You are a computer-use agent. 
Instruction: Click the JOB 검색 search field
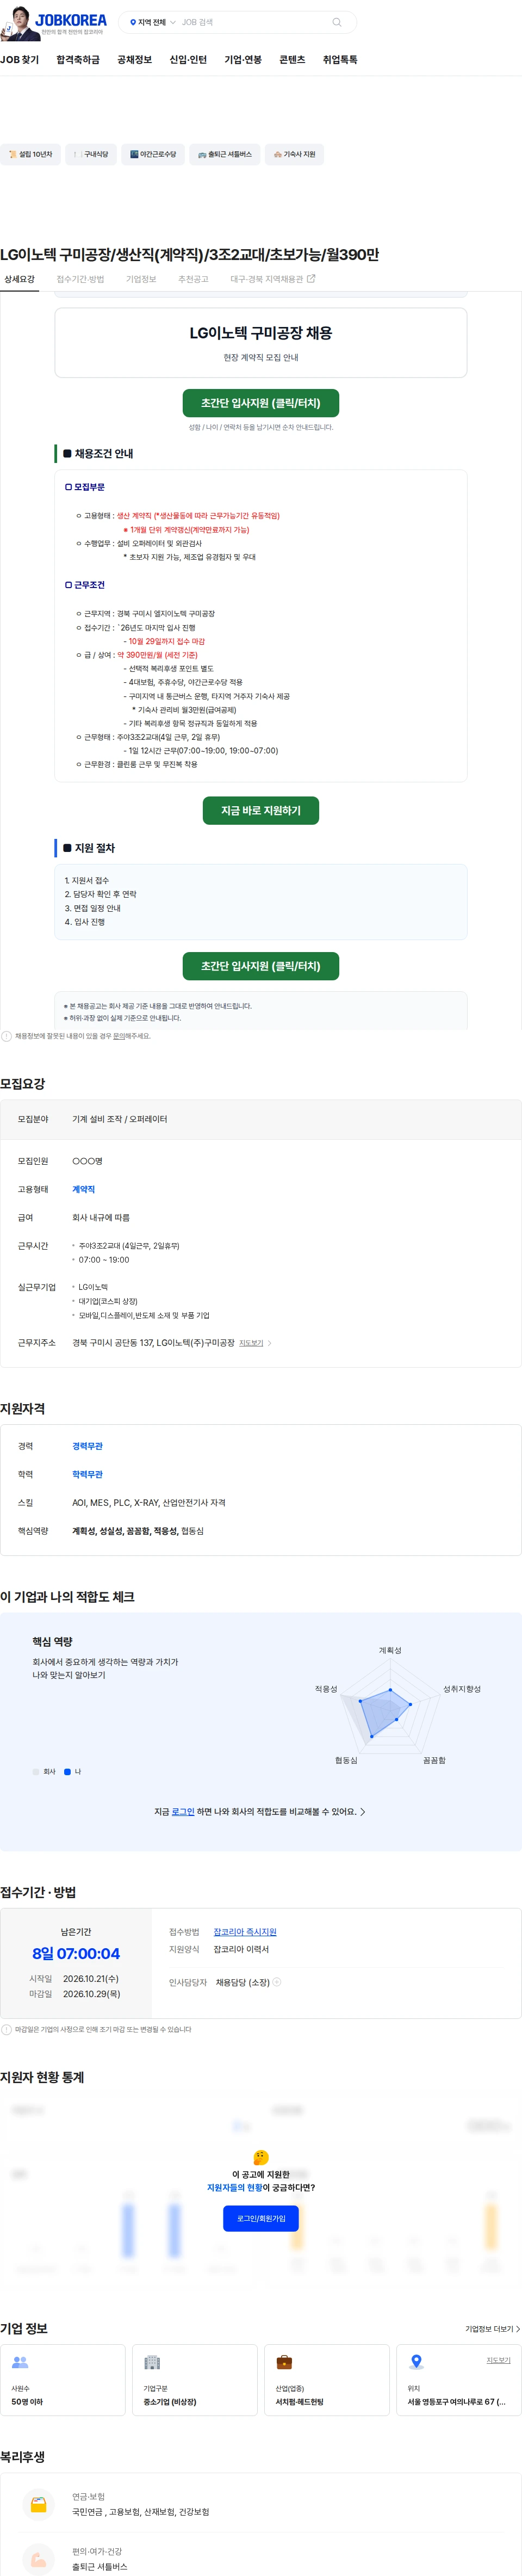(253, 22)
